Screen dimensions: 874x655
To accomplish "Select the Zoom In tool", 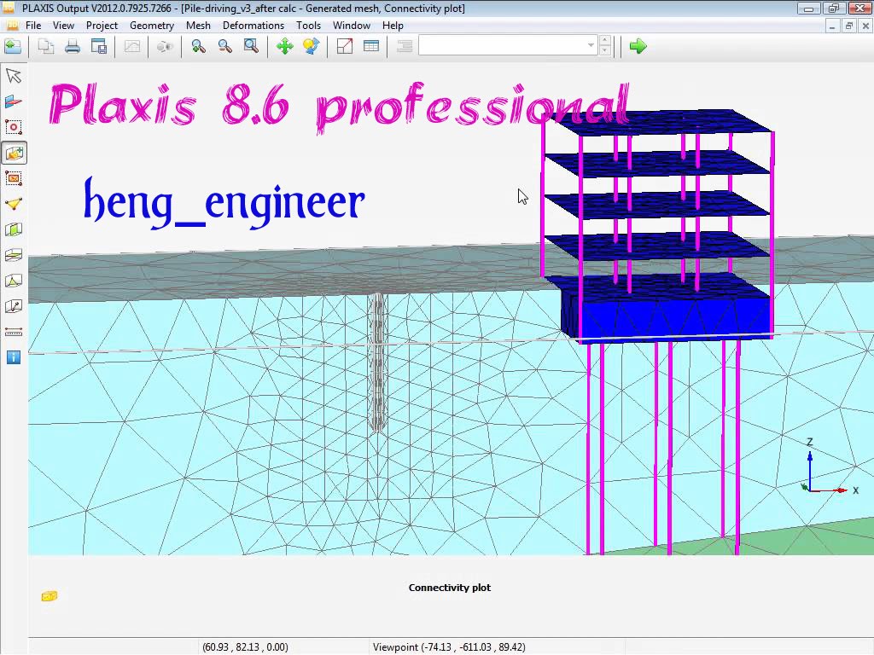I will click(198, 46).
